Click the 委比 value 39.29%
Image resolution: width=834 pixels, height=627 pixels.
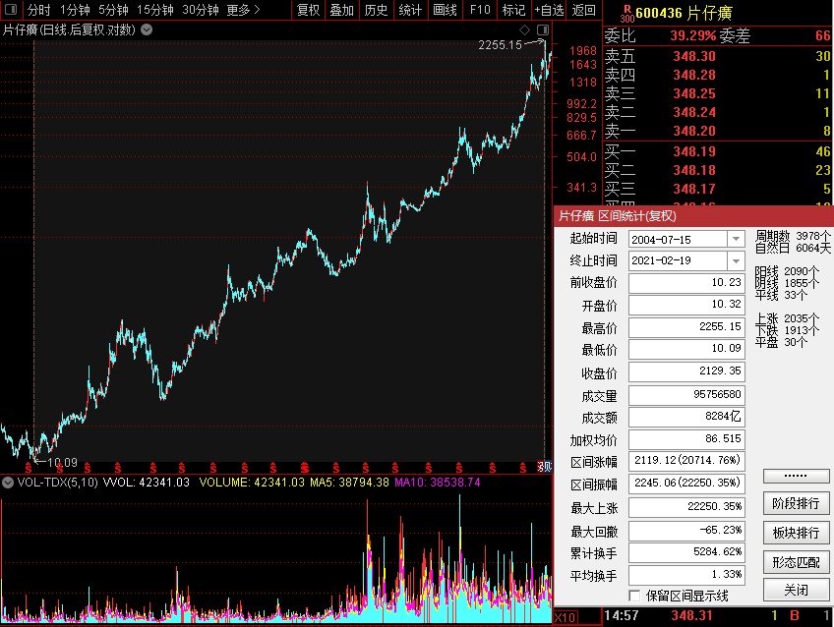coord(693,36)
